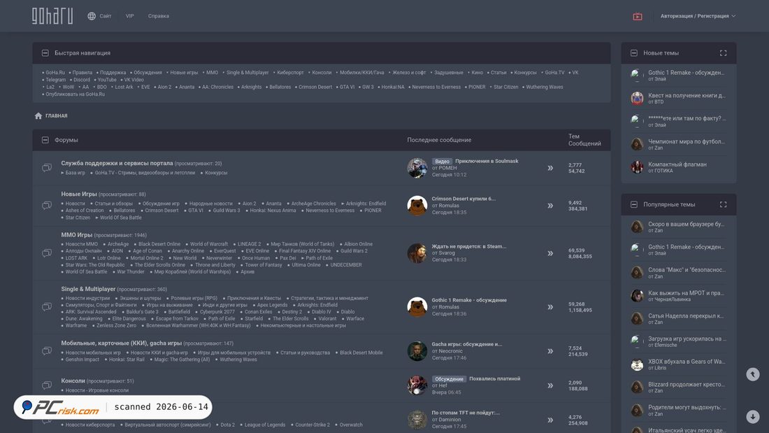Open База игр subforum link
Viewport: 769px width, 433px height.
(75, 173)
